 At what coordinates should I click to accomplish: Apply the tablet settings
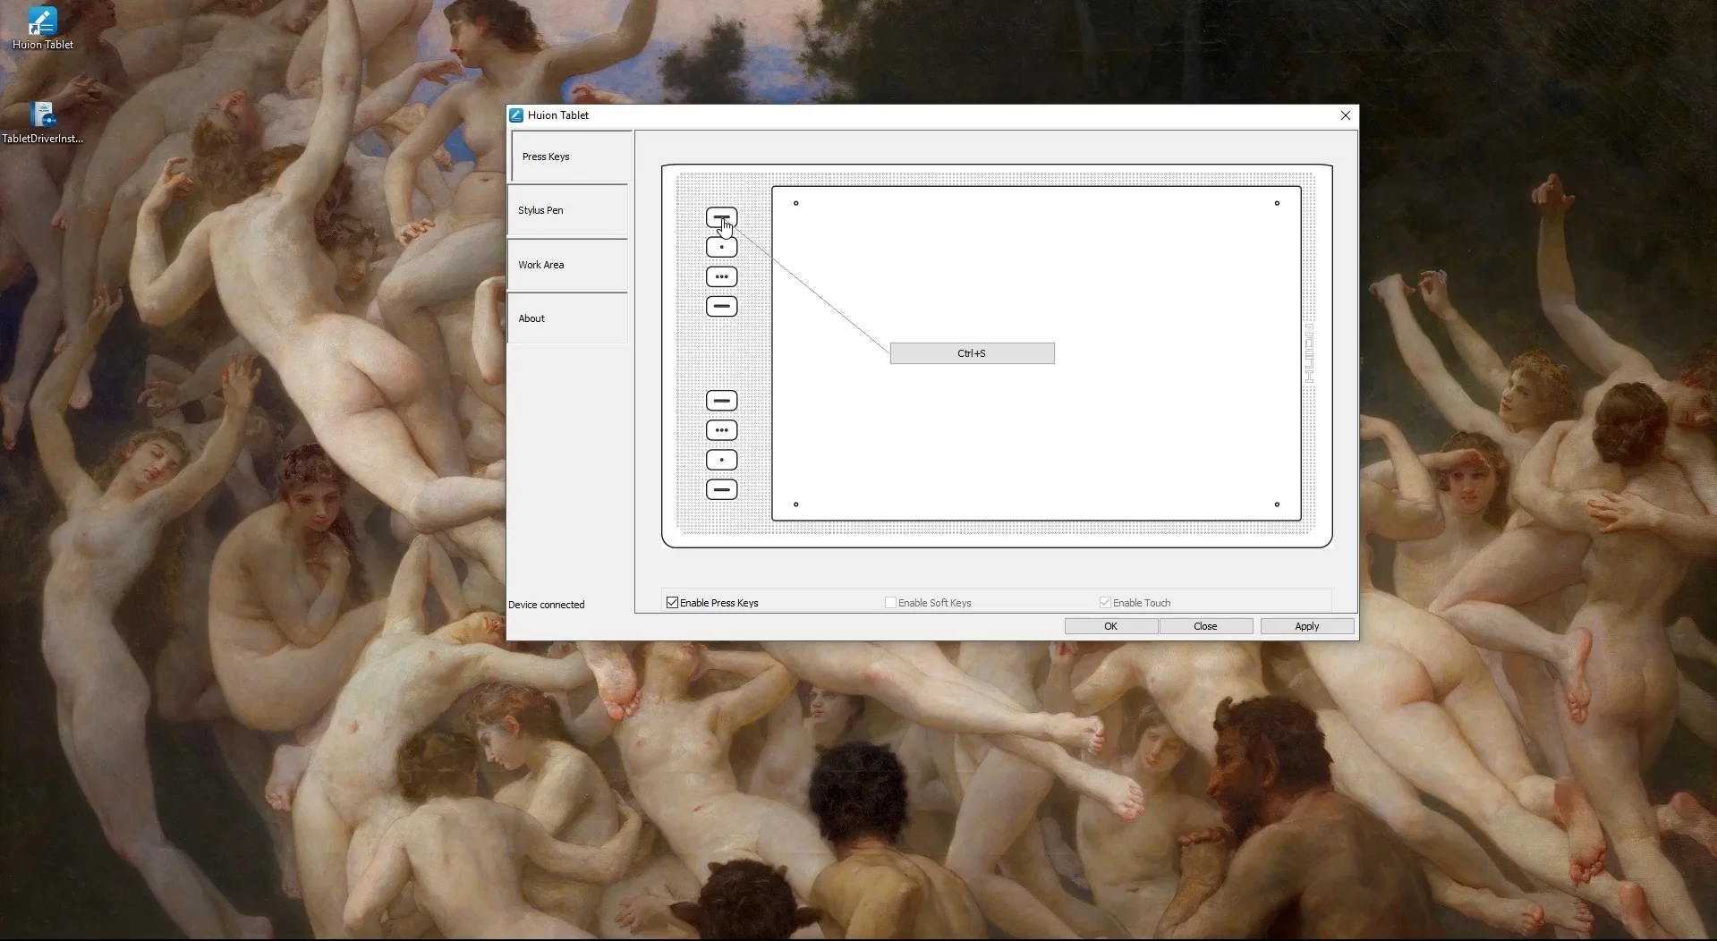1306,626
